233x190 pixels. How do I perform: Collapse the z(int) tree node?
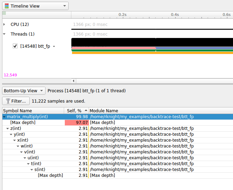8,129
